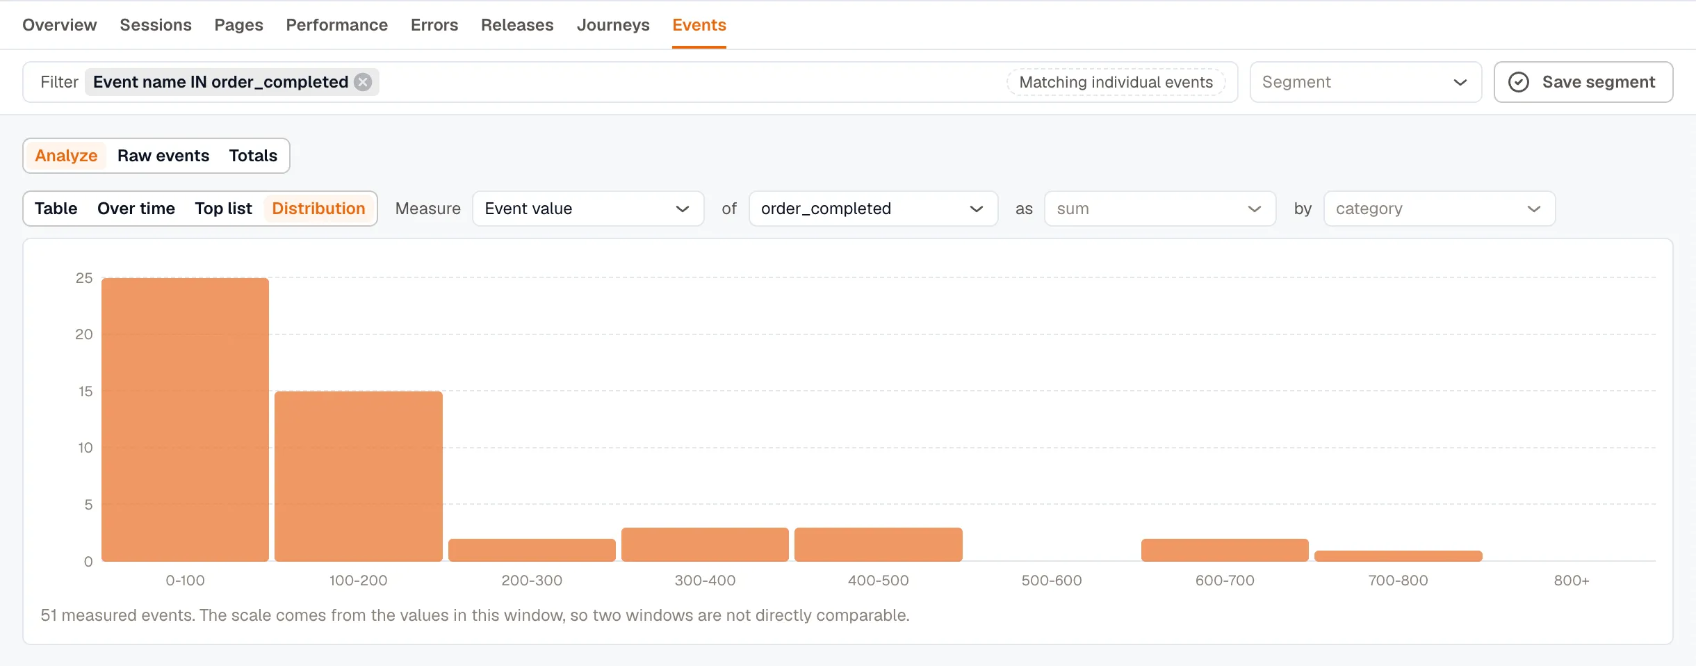Select the Events tab
Image resolution: width=1696 pixels, height=666 pixels.
tap(699, 25)
